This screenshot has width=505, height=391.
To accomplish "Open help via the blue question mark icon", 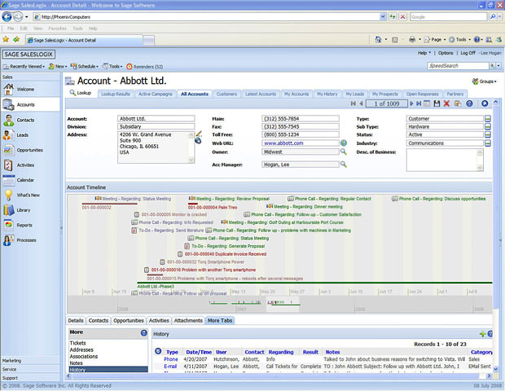I will 469,103.
